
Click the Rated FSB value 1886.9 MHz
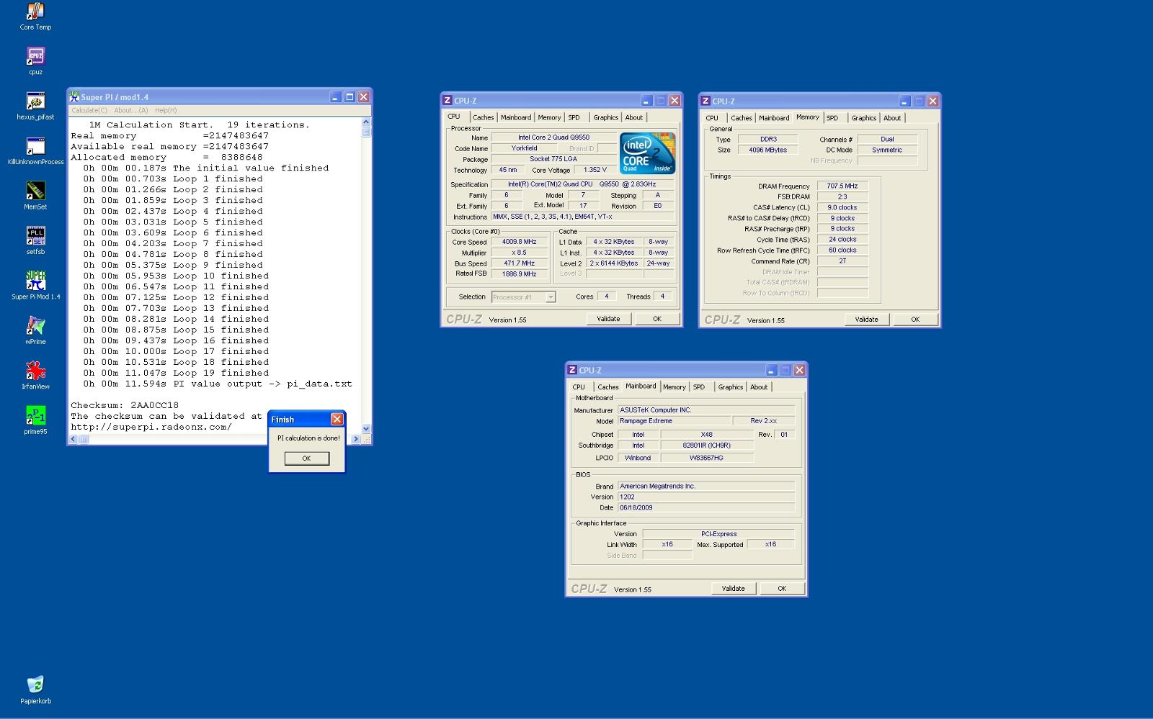coord(520,274)
